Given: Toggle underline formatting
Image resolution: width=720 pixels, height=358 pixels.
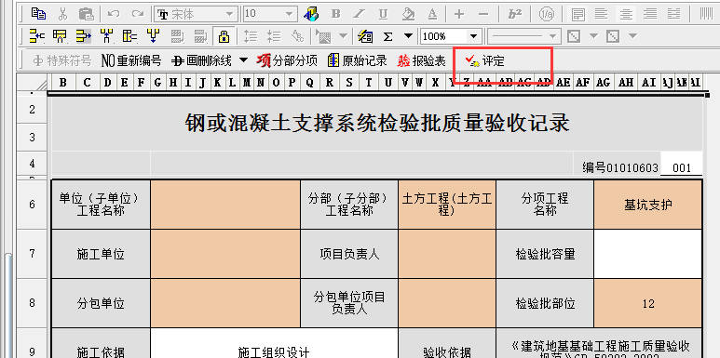Looking at the screenshot, I should click(x=383, y=14).
